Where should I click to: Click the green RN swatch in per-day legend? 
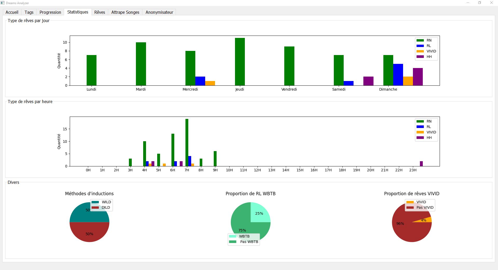(x=420, y=40)
